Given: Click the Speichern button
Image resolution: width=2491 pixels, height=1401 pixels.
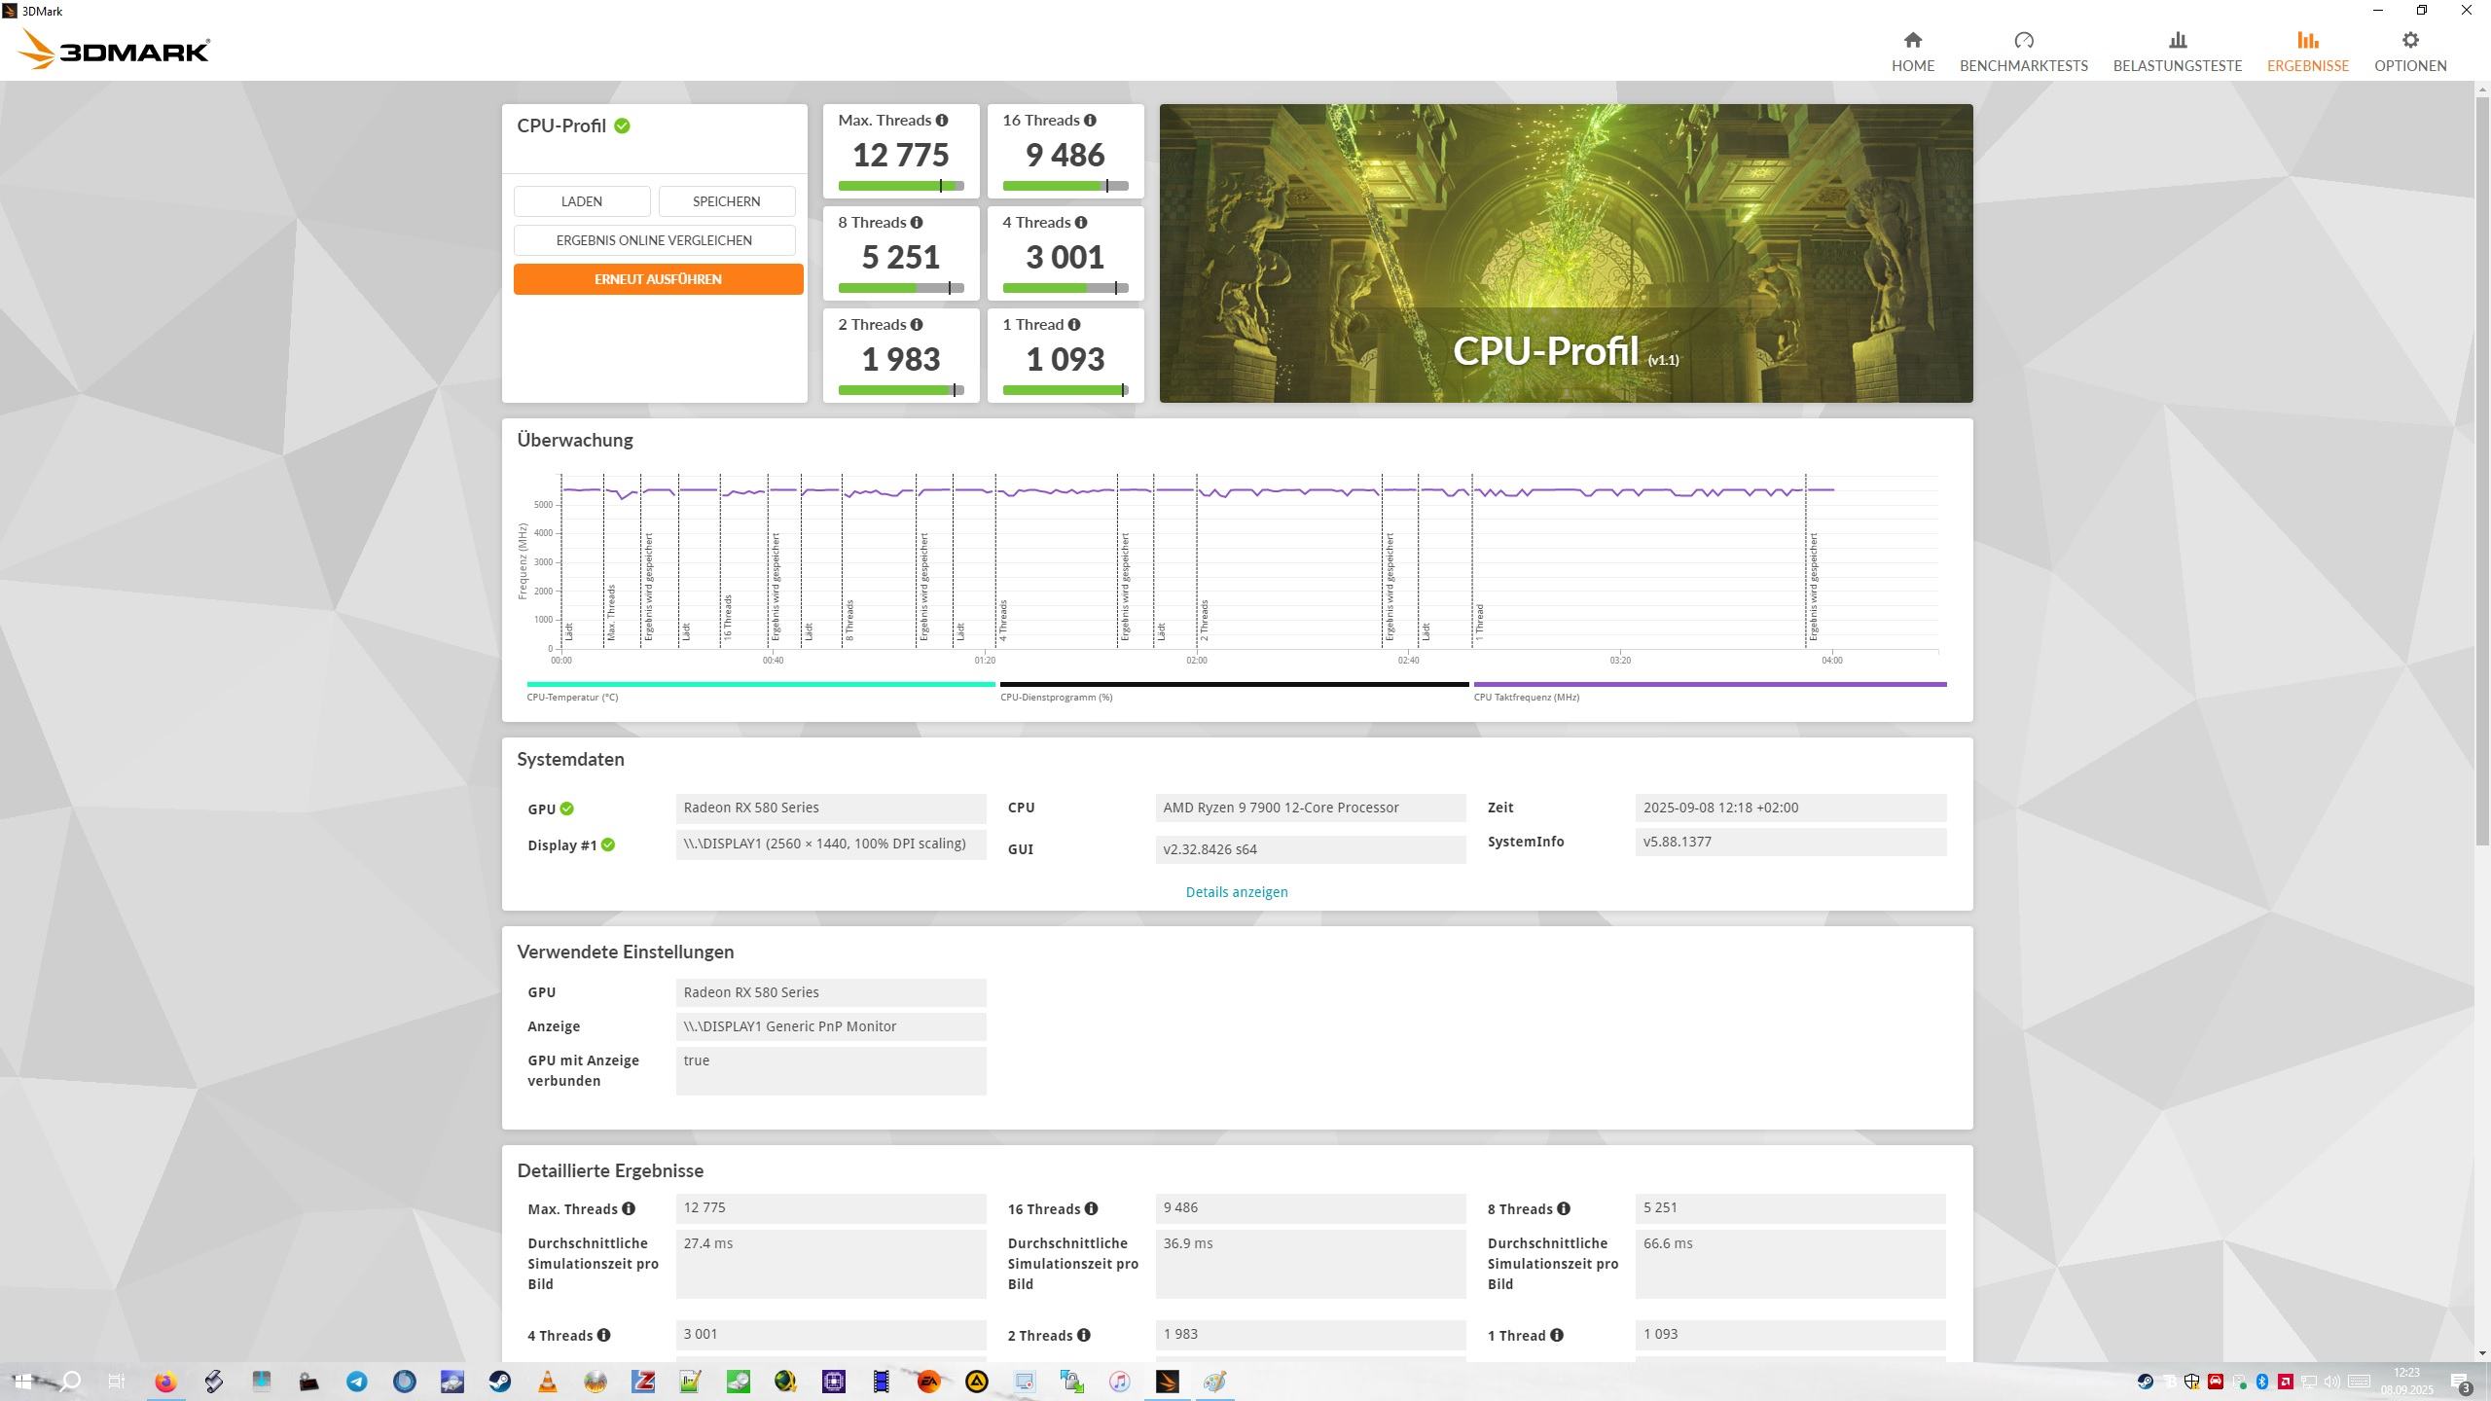Looking at the screenshot, I should coord(726,201).
